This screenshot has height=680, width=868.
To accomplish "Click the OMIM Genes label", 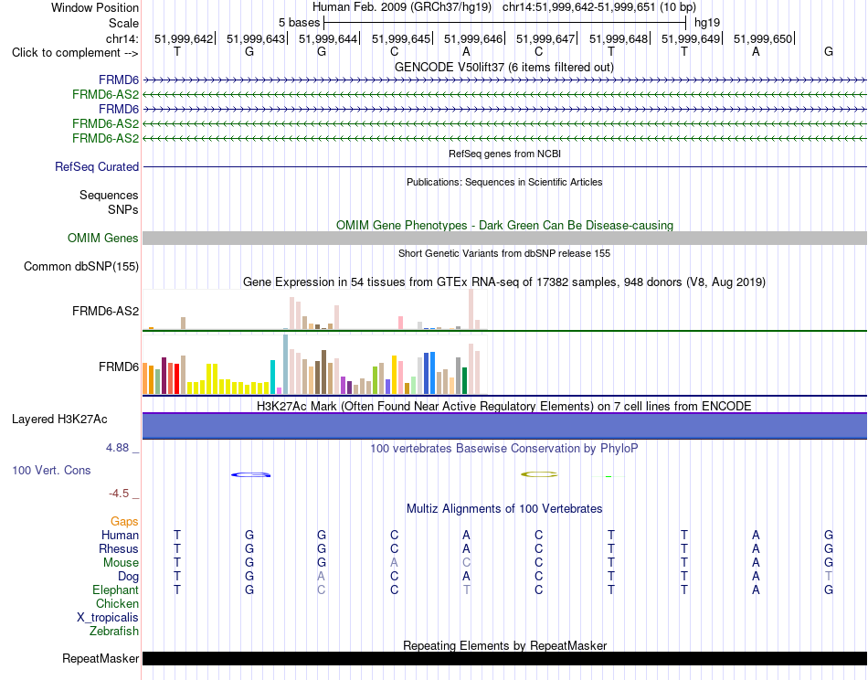I will point(102,239).
